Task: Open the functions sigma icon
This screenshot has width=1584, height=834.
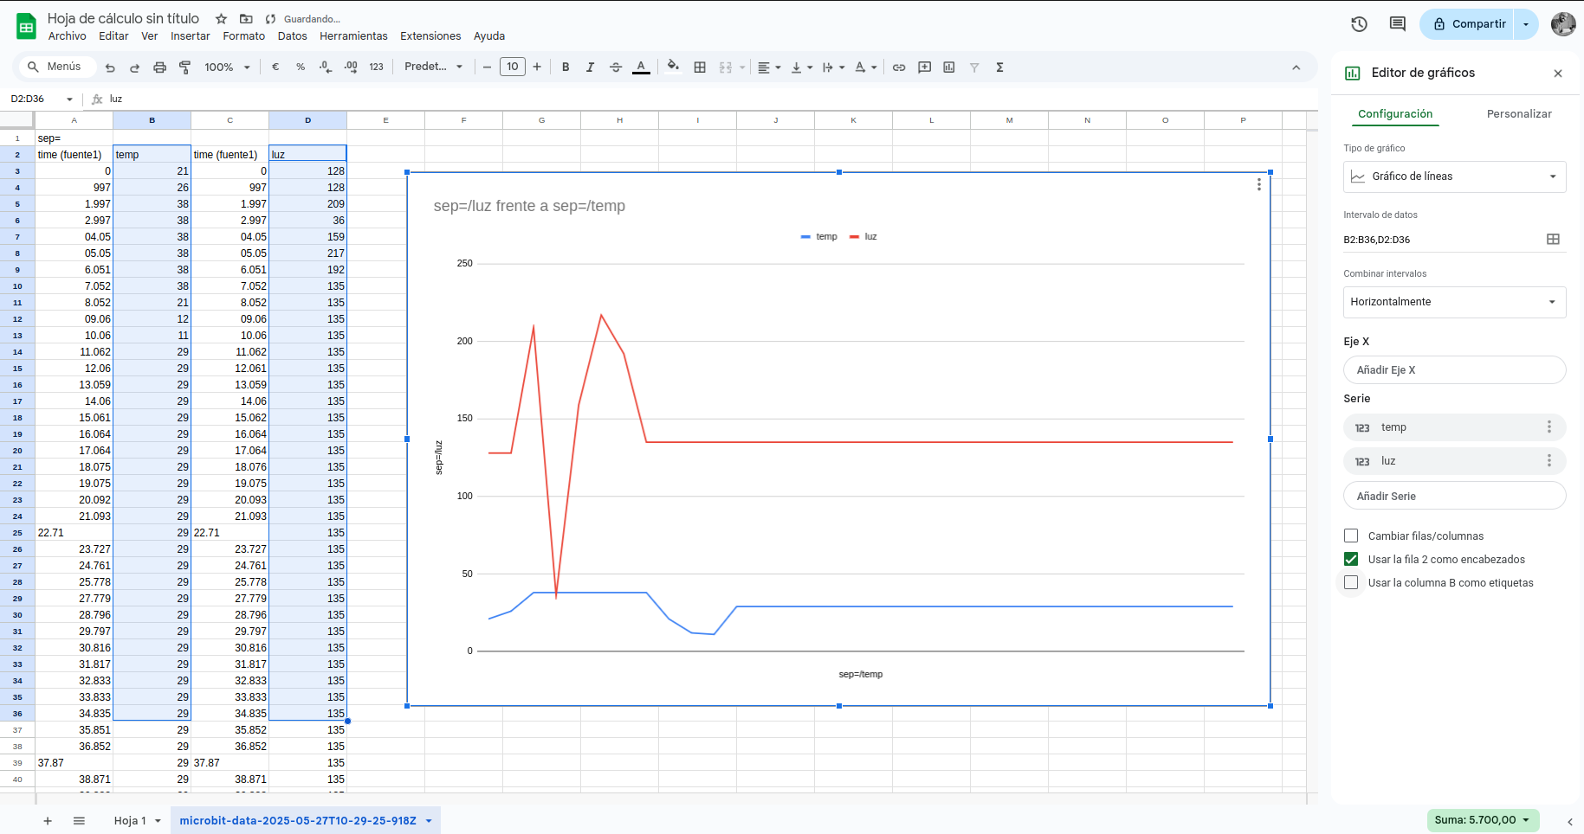Action: tap(999, 67)
